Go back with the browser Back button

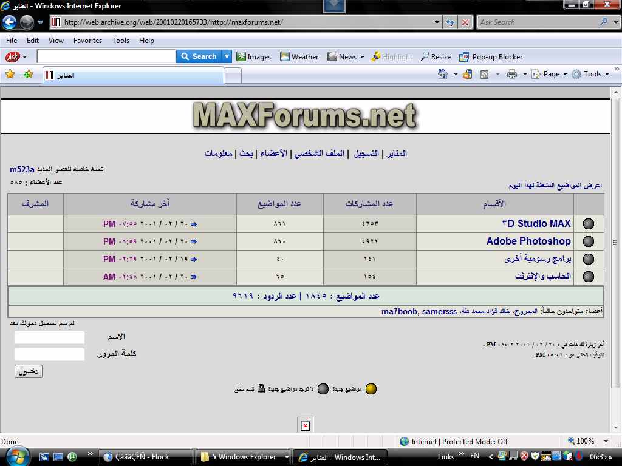10,22
